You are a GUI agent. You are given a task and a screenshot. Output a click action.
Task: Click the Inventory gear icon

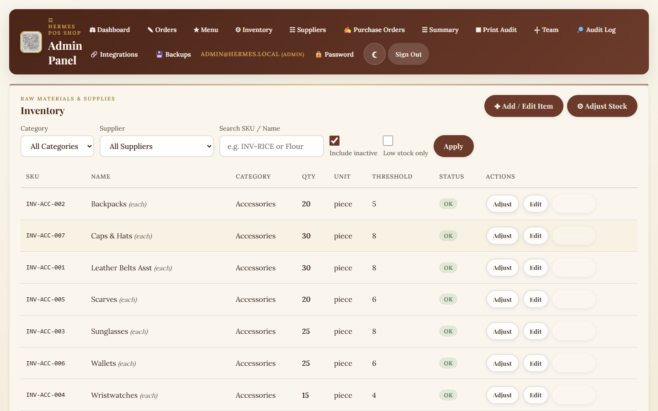coord(238,29)
